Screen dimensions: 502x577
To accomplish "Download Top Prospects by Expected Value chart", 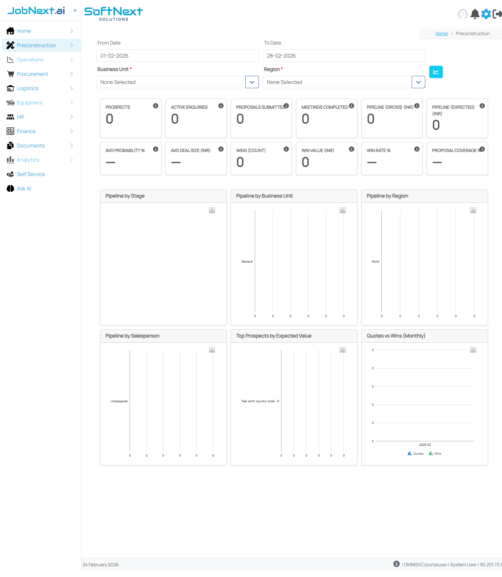I will coord(343,350).
